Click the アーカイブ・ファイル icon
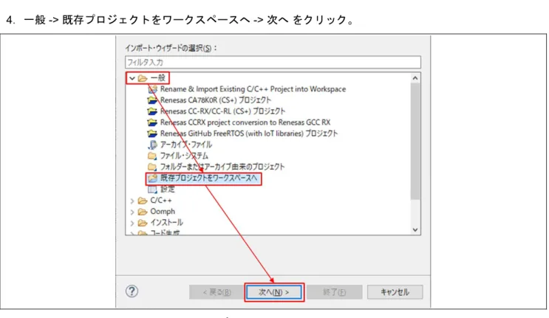 tap(152, 145)
